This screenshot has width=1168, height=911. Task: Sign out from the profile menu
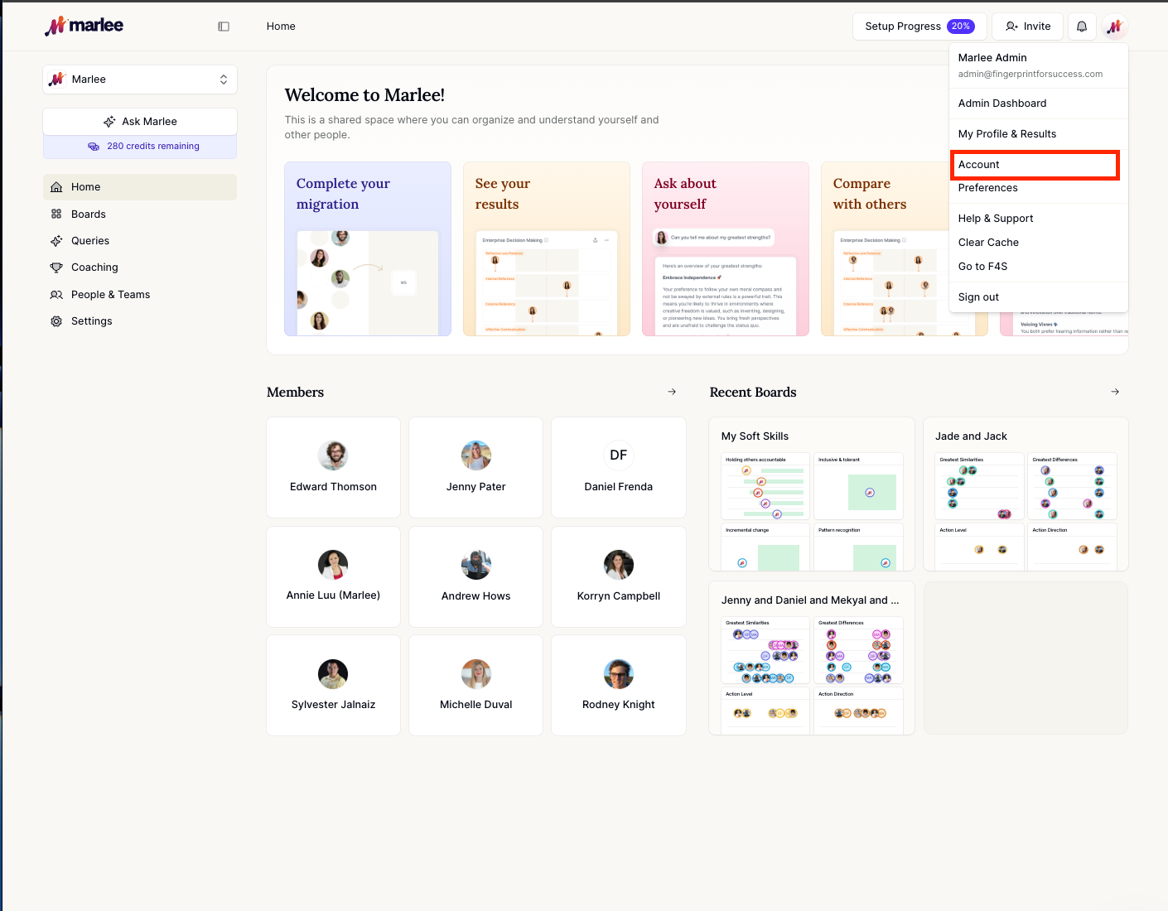pyautogui.click(x=1039, y=297)
